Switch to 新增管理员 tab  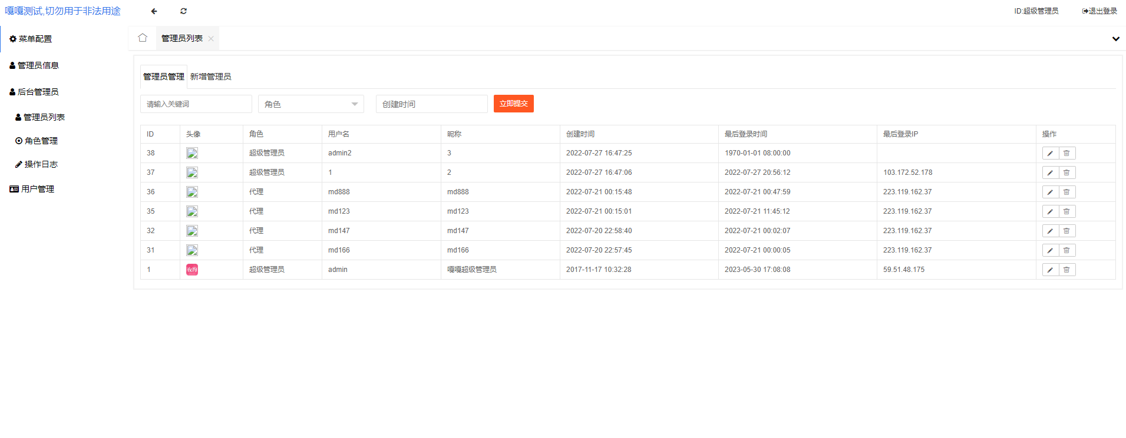point(210,77)
